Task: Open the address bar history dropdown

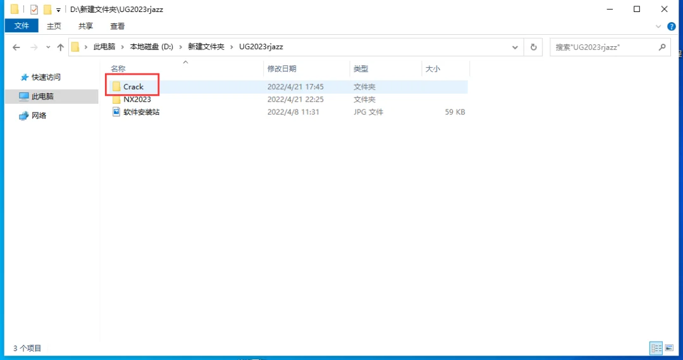Action: point(515,47)
